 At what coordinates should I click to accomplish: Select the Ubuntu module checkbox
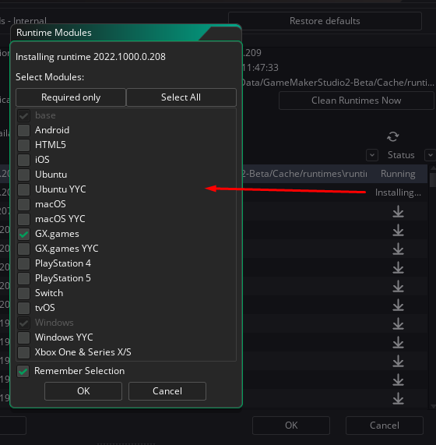tap(24, 175)
